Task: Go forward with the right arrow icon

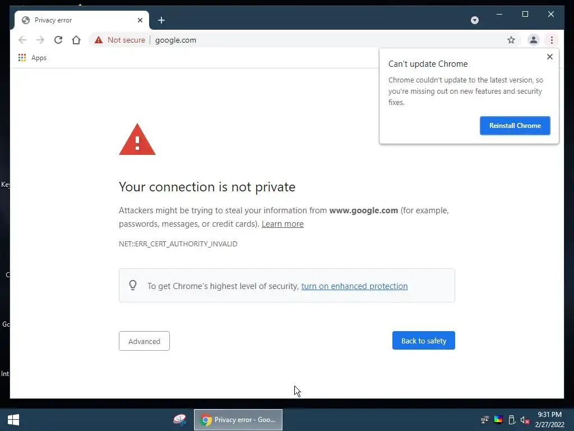Action: 40,40
